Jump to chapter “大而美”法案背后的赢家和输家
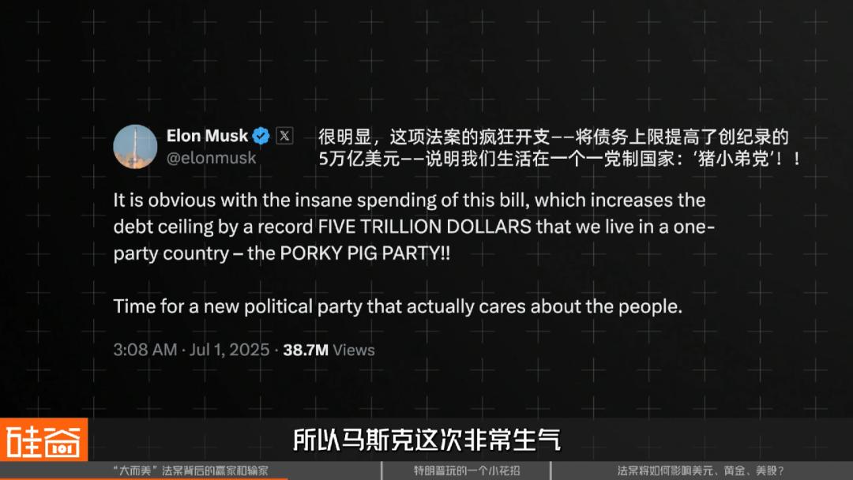 190,471
